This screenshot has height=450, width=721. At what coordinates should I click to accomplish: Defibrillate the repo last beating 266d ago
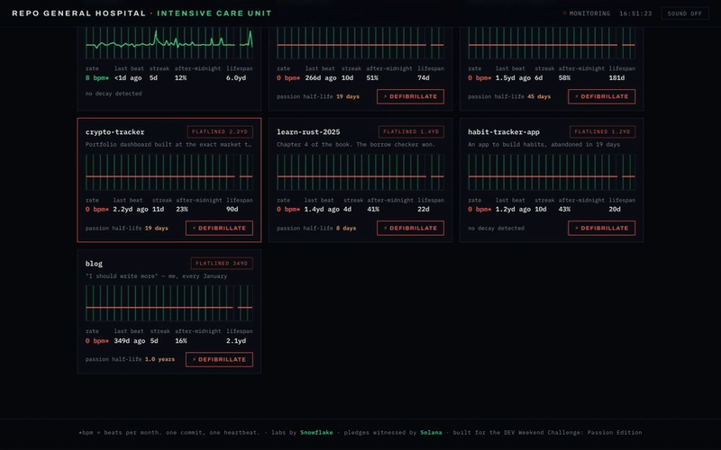coord(411,96)
